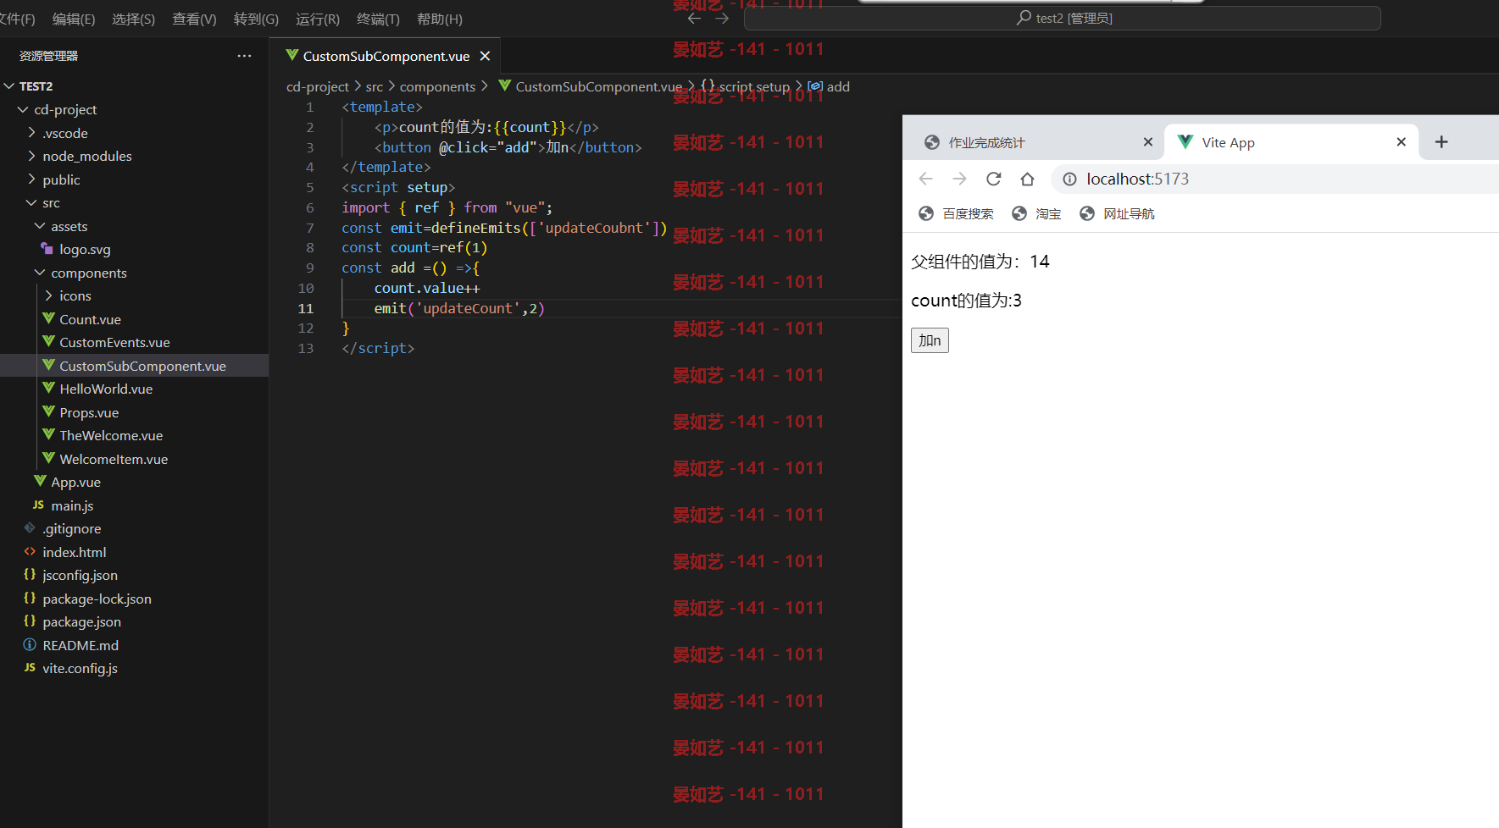Click the 加n button in the web page
The height and width of the screenshot is (828, 1499).
click(x=930, y=340)
